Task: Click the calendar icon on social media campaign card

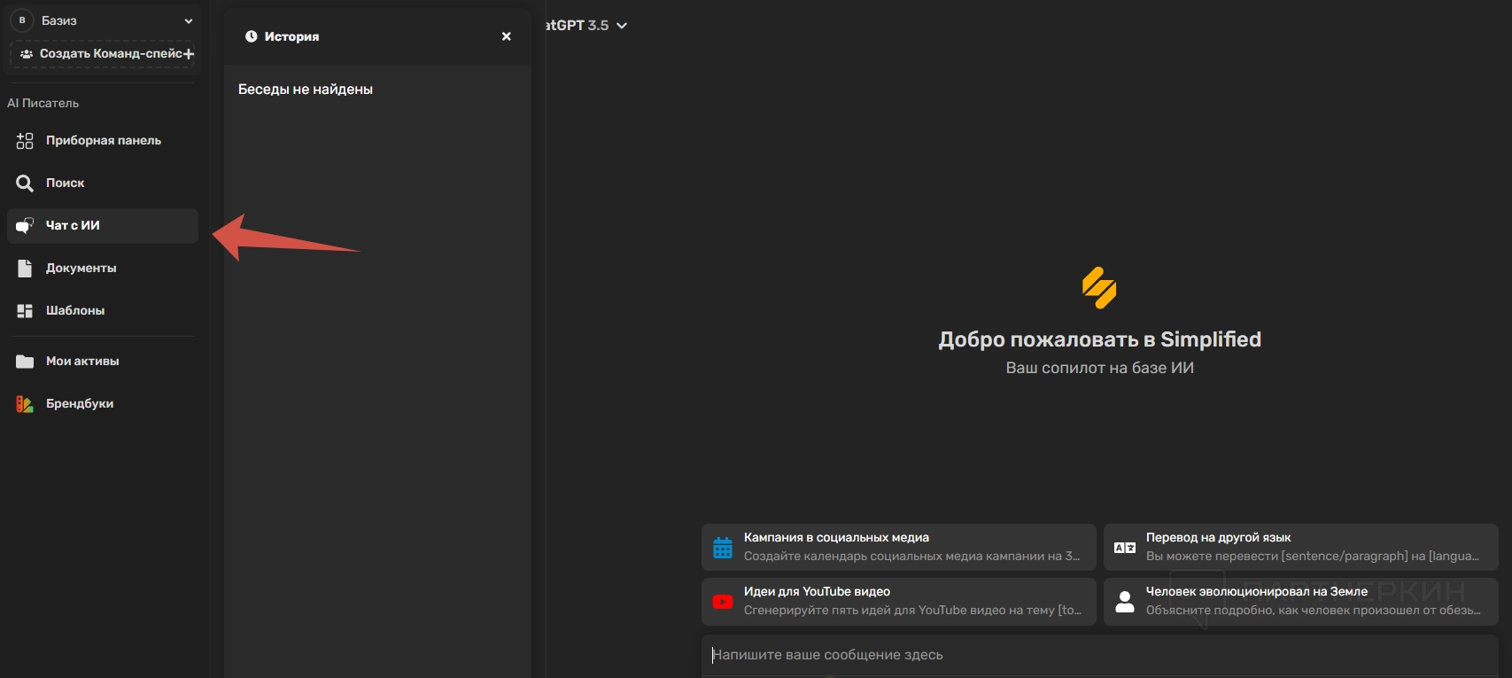Action: (x=723, y=548)
